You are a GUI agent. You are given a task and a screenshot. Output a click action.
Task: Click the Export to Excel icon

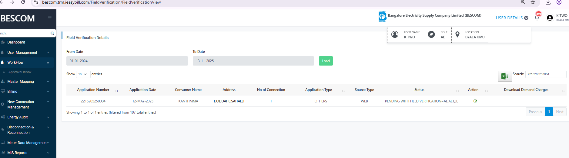click(x=505, y=76)
